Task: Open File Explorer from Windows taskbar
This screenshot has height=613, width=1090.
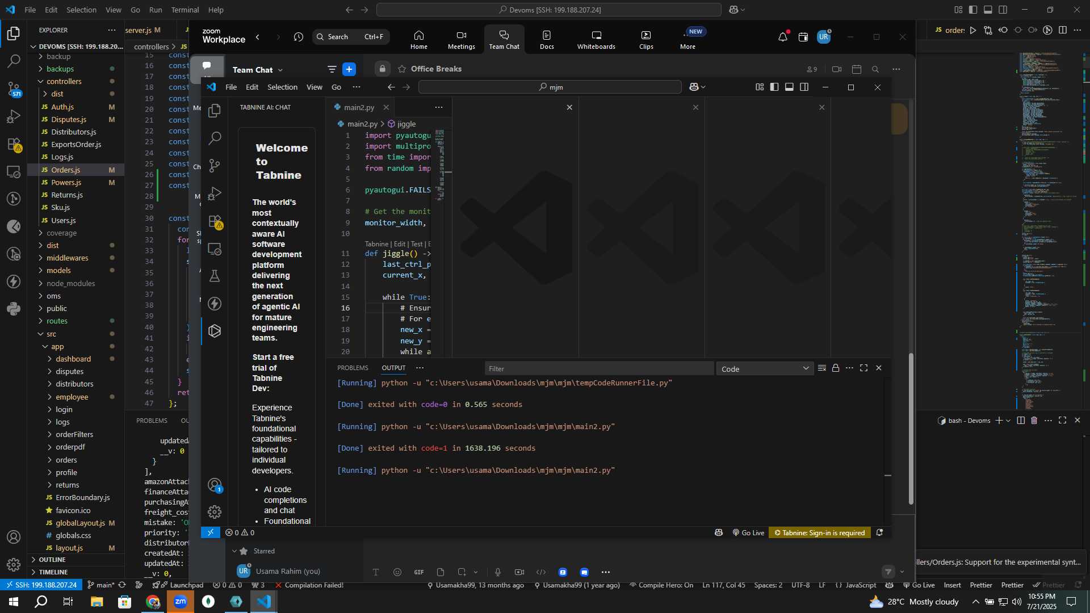Action: [x=97, y=602]
